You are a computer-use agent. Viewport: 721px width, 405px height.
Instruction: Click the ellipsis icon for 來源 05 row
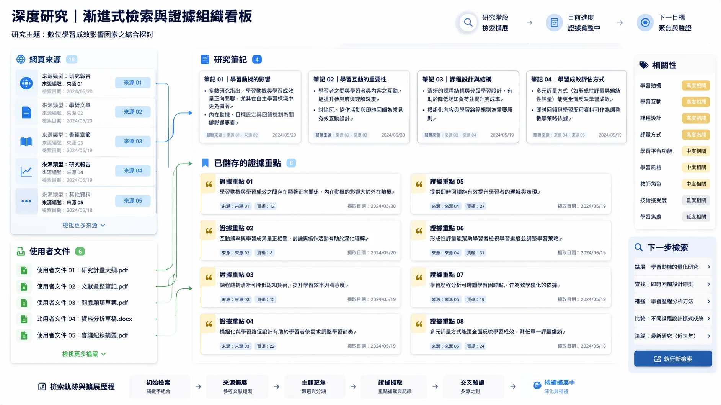point(26,201)
